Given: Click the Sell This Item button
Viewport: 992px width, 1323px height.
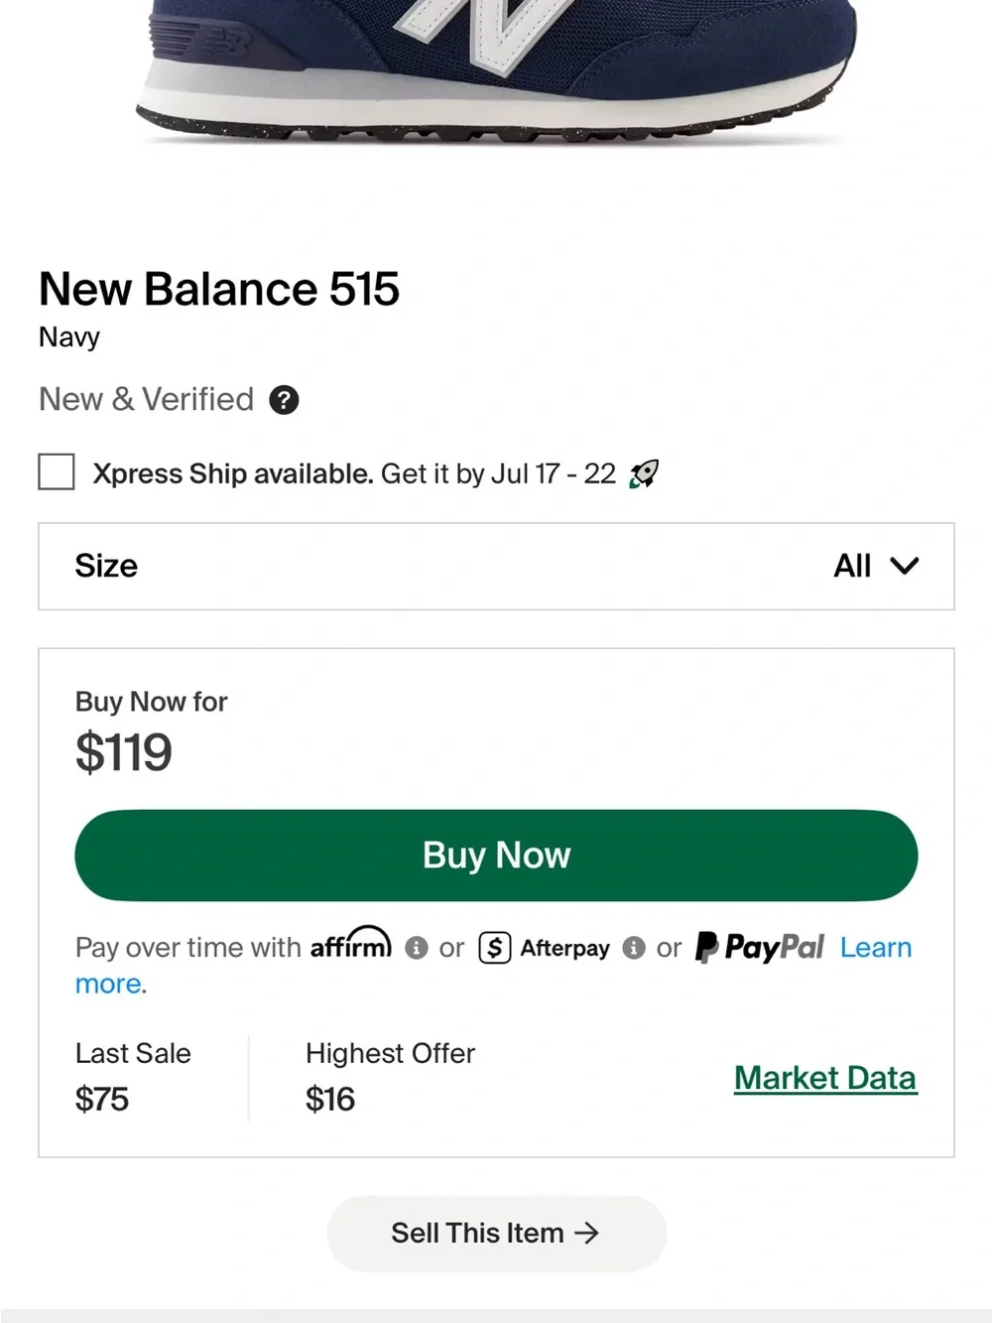Looking at the screenshot, I should (x=496, y=1233).
